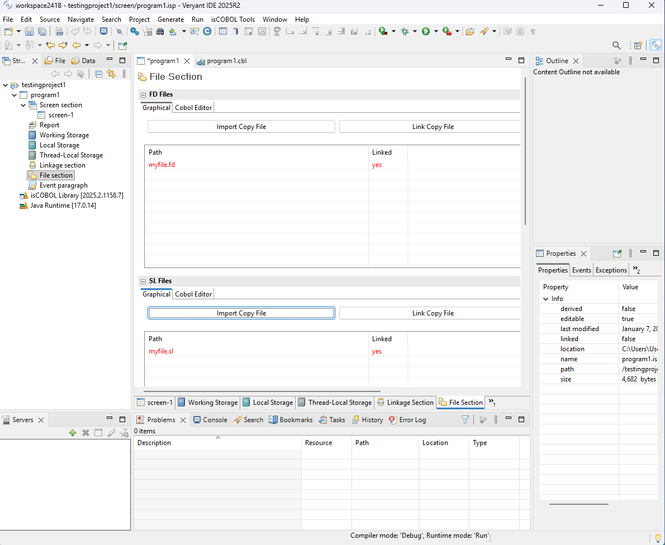
Task: Collapse all items in Structure view
Action: (x=98, y=74)
